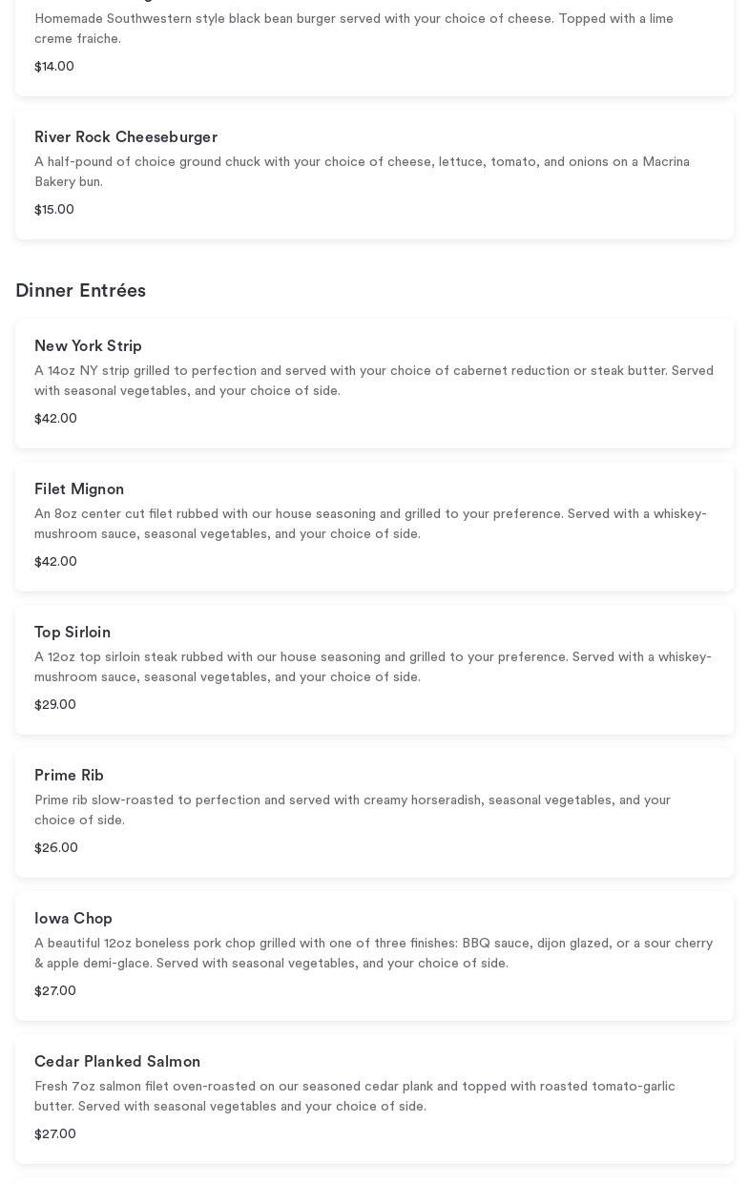
Task: Click the $14.00 black bean burger price
Action: 54,67
